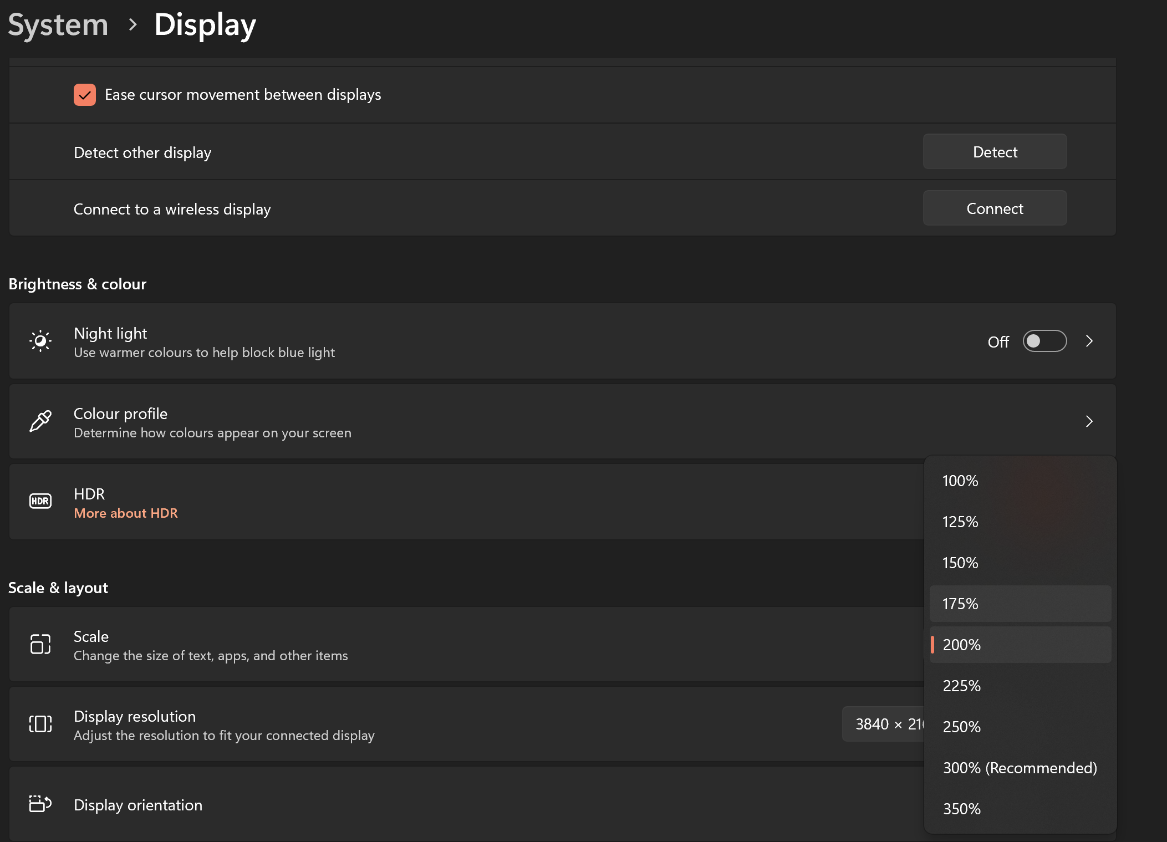This screenshot has width=1167, height=842.
Task: Click the Night light sun icon
Action: click(x=40, y=341)
